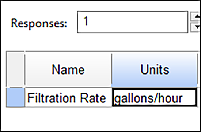Image resolution: width=201 pixels, height=132 pixels.
Task: Select the Units column header
Action: (x=155, y=69)
